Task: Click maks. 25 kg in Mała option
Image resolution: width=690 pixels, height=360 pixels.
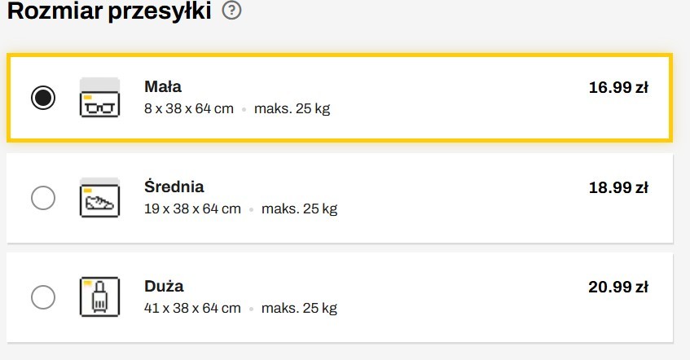Action: [292, 108]
